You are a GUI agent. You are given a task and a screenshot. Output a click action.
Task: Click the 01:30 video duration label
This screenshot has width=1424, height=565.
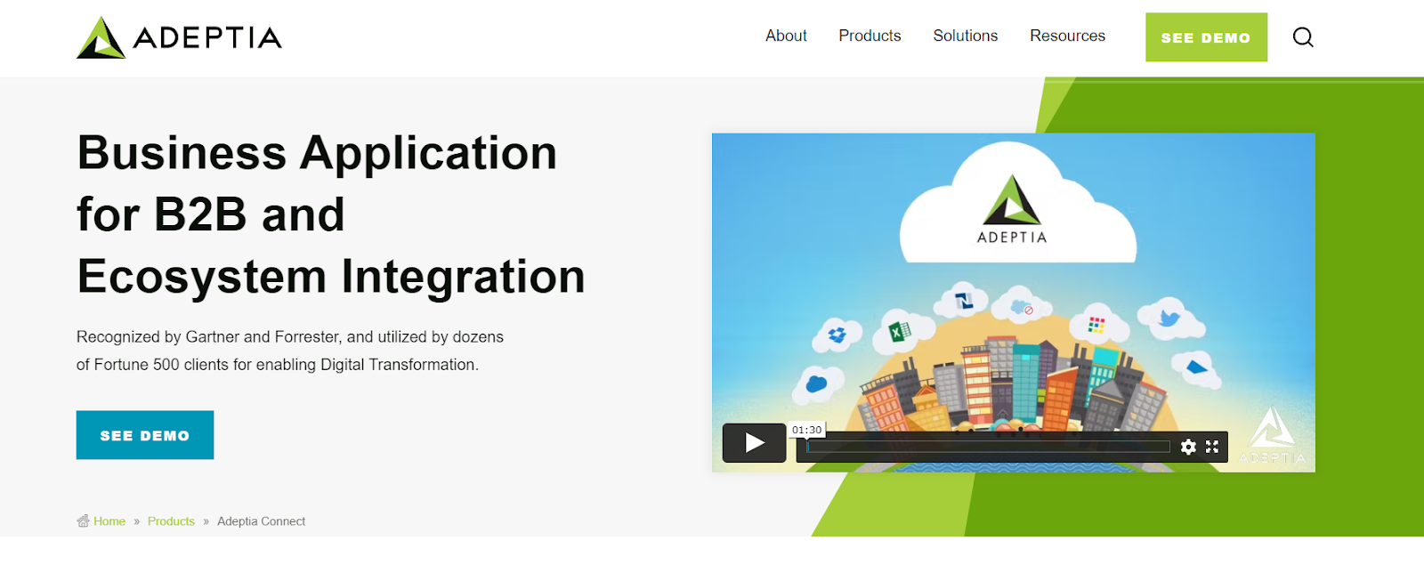(807, 430)
